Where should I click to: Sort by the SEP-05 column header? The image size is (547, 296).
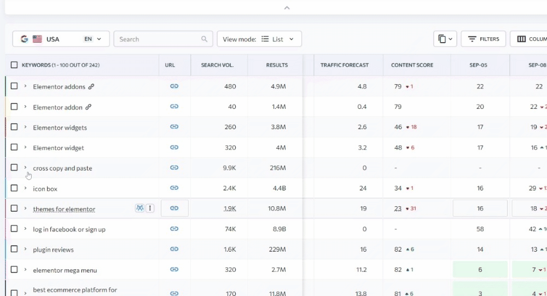pos(478,65)
